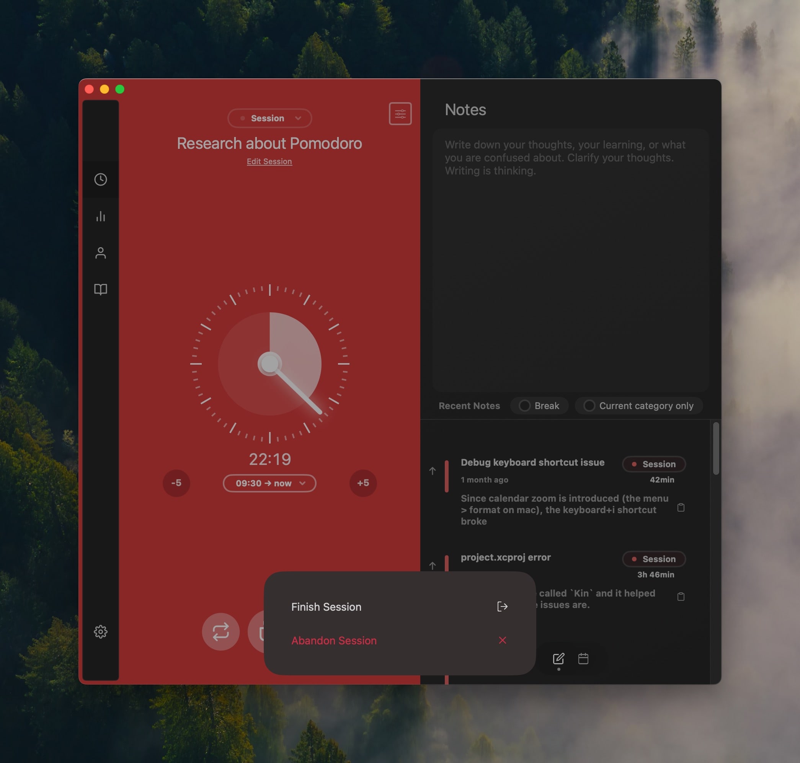Screen dimensions: 800x763
Task: Click the calendar icon below notes
Action: 583,658
